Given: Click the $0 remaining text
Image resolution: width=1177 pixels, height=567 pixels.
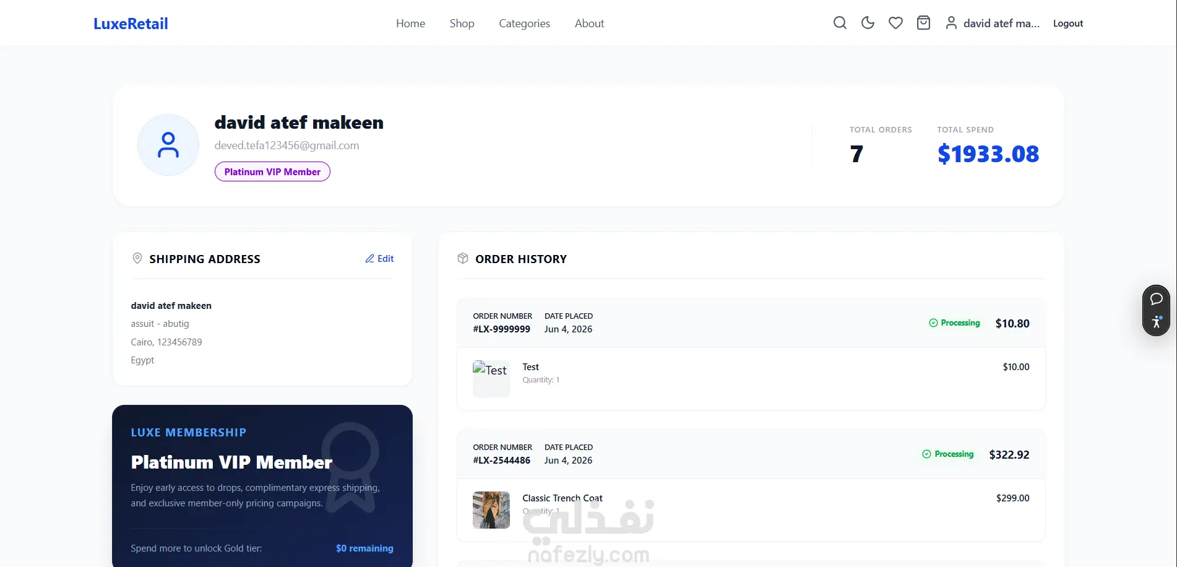Looking at the screenshot, I should pos(364,548).
